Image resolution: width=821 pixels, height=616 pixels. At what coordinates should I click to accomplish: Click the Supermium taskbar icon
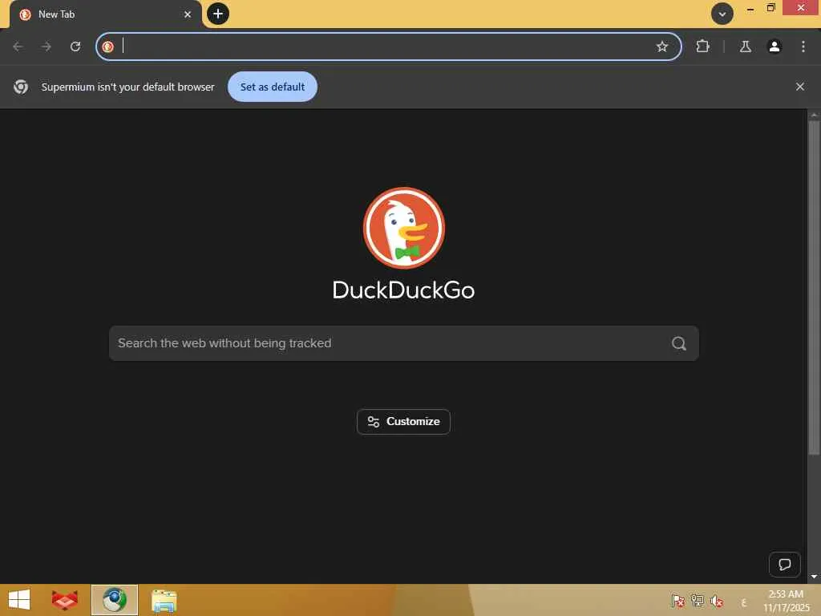114,600
